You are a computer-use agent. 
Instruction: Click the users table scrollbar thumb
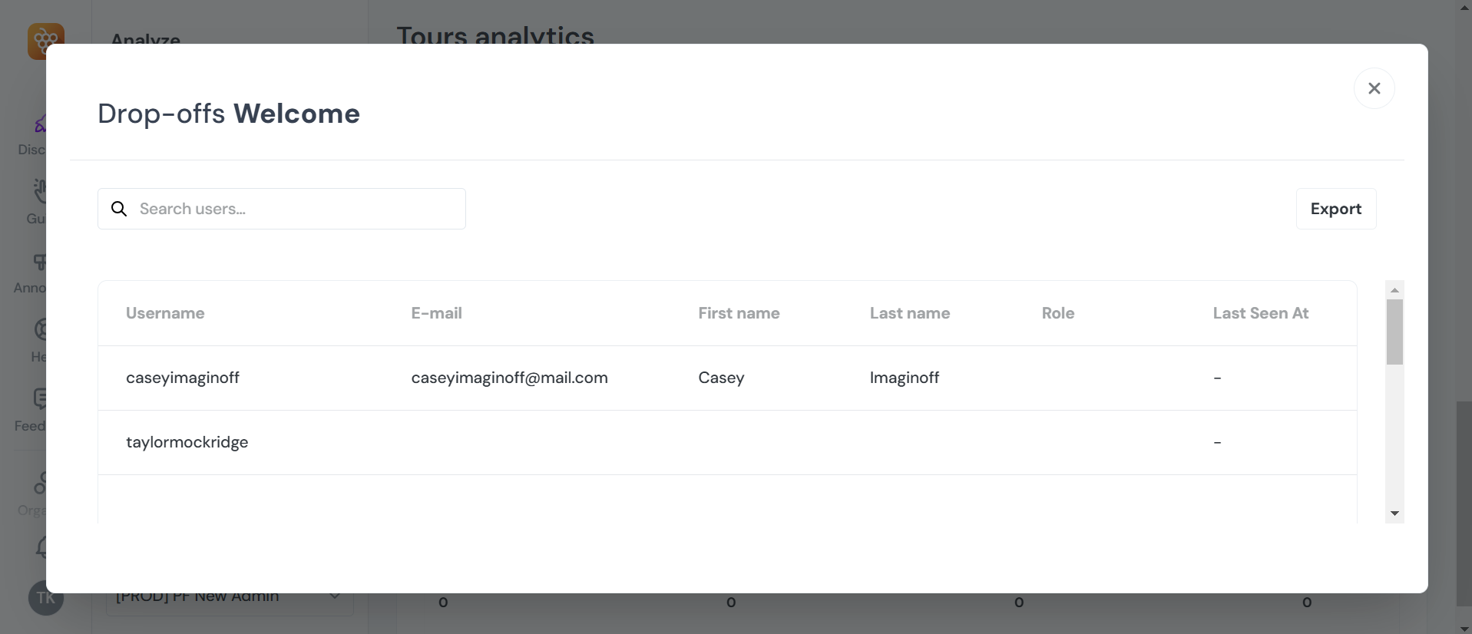pyautogui.click(x=1395, y=332)
